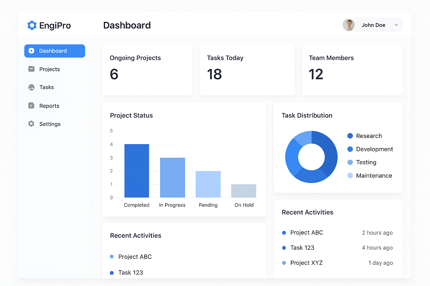
Task: Toggle the Maintenance legend item
Action: (374, 176)
